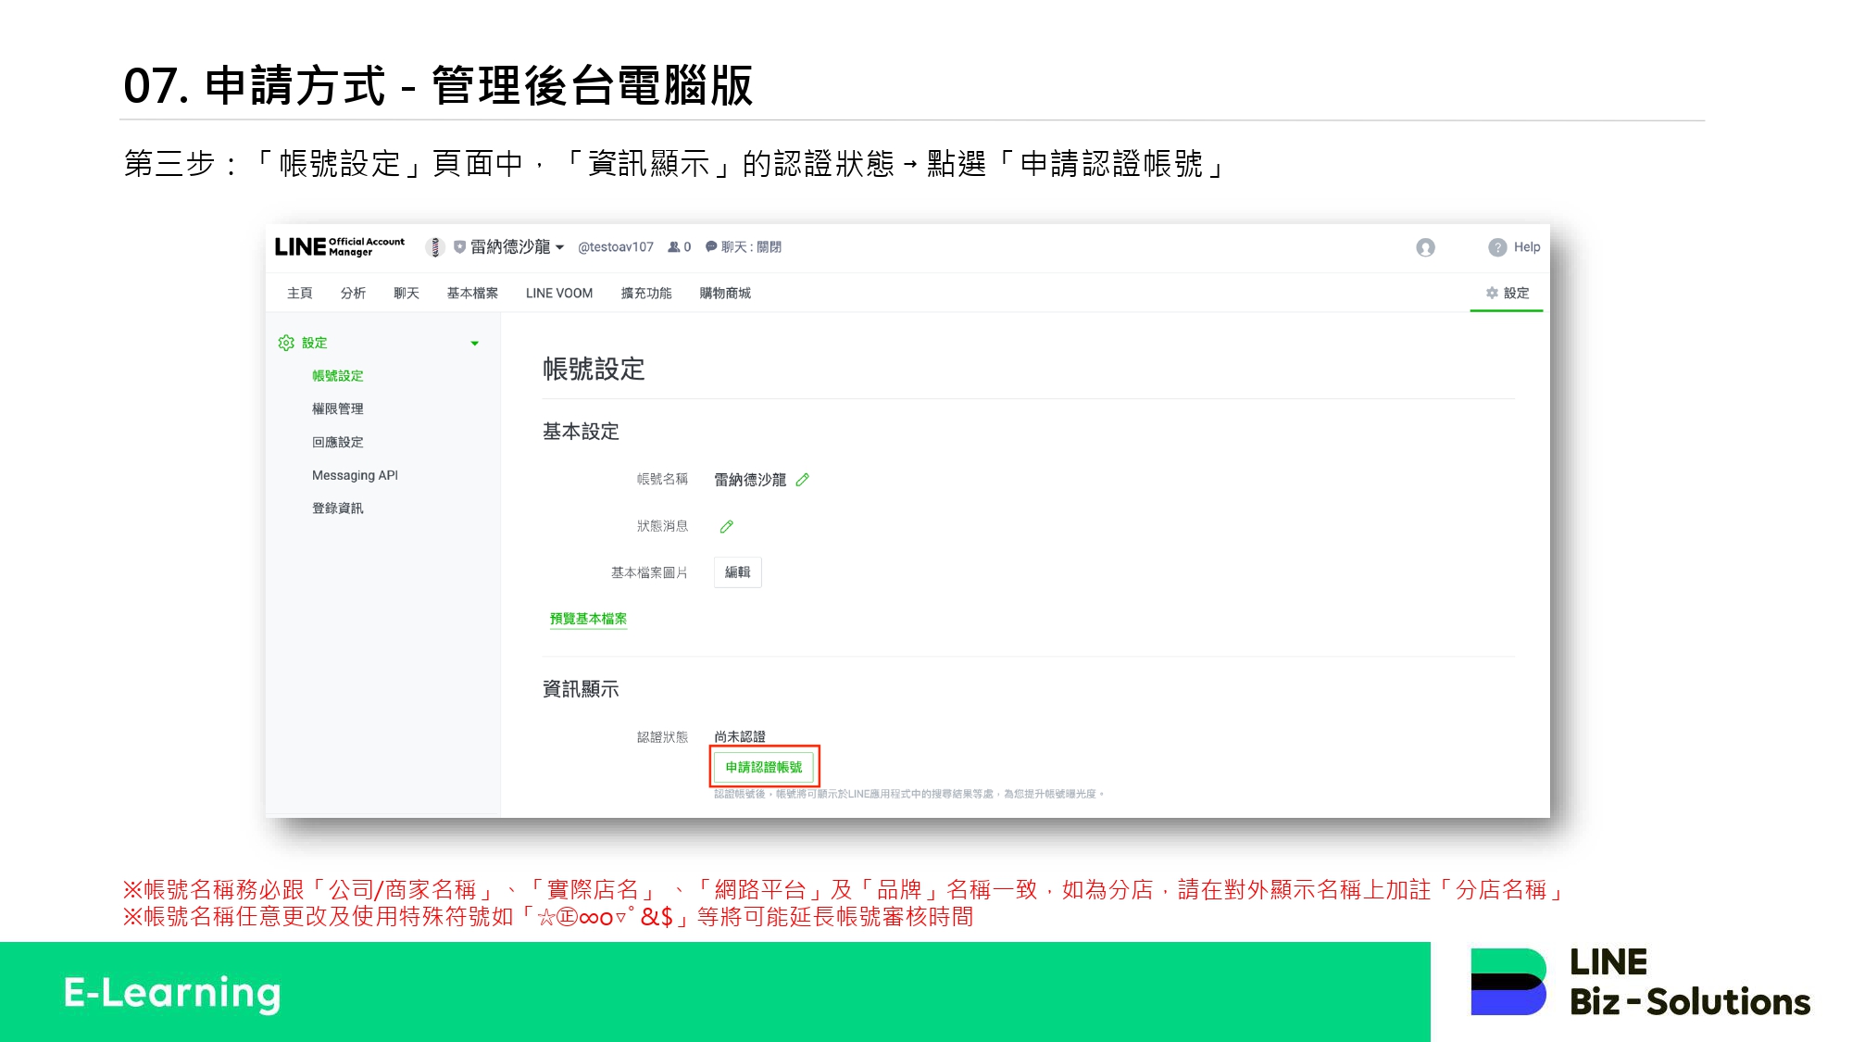Click the LINE Official Account Manager logo
The image size is (1852, 1042).
(339, 247)
